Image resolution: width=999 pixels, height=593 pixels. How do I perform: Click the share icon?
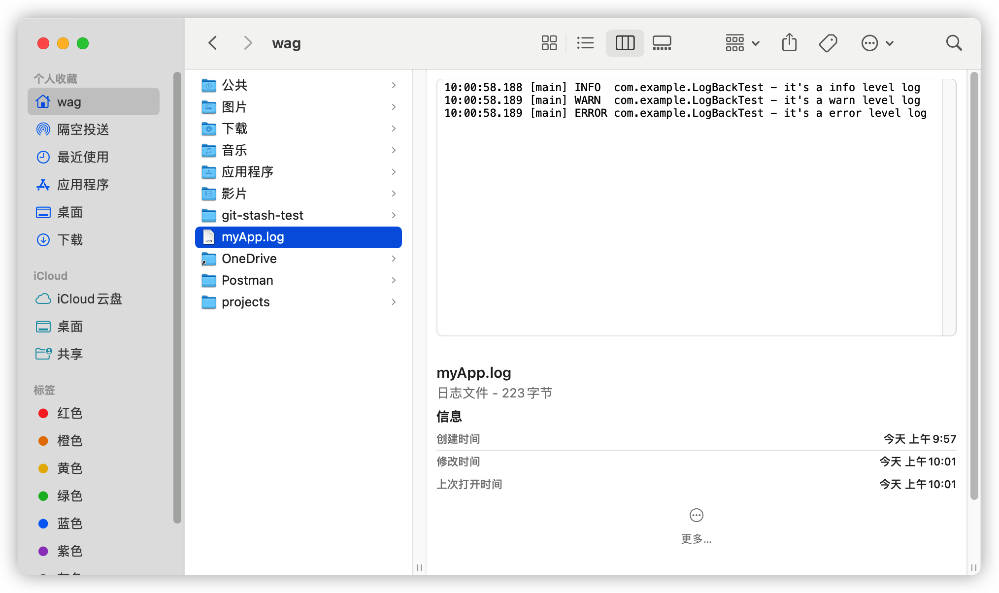pos(789,43)
